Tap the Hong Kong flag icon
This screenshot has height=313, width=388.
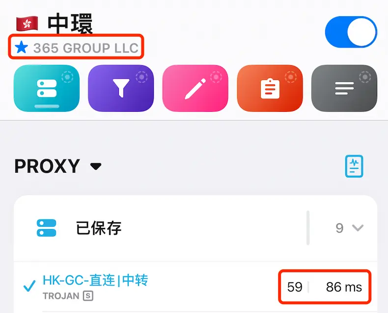tap(27, 24)
